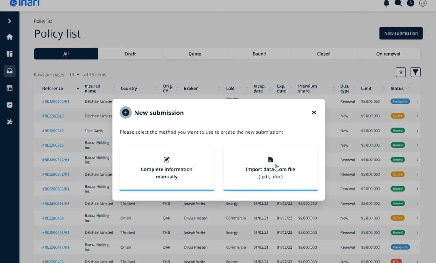This screenshot has width=436, height=263.
Task: Expand the collapsed sidebar with the arrow chevron
Action: [x=10, y=21]
